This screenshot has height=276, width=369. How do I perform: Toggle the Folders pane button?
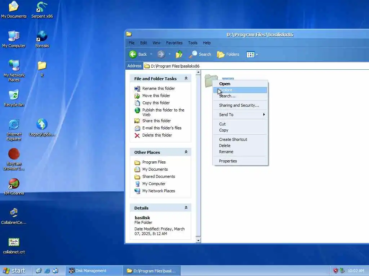tap(228, 54)
